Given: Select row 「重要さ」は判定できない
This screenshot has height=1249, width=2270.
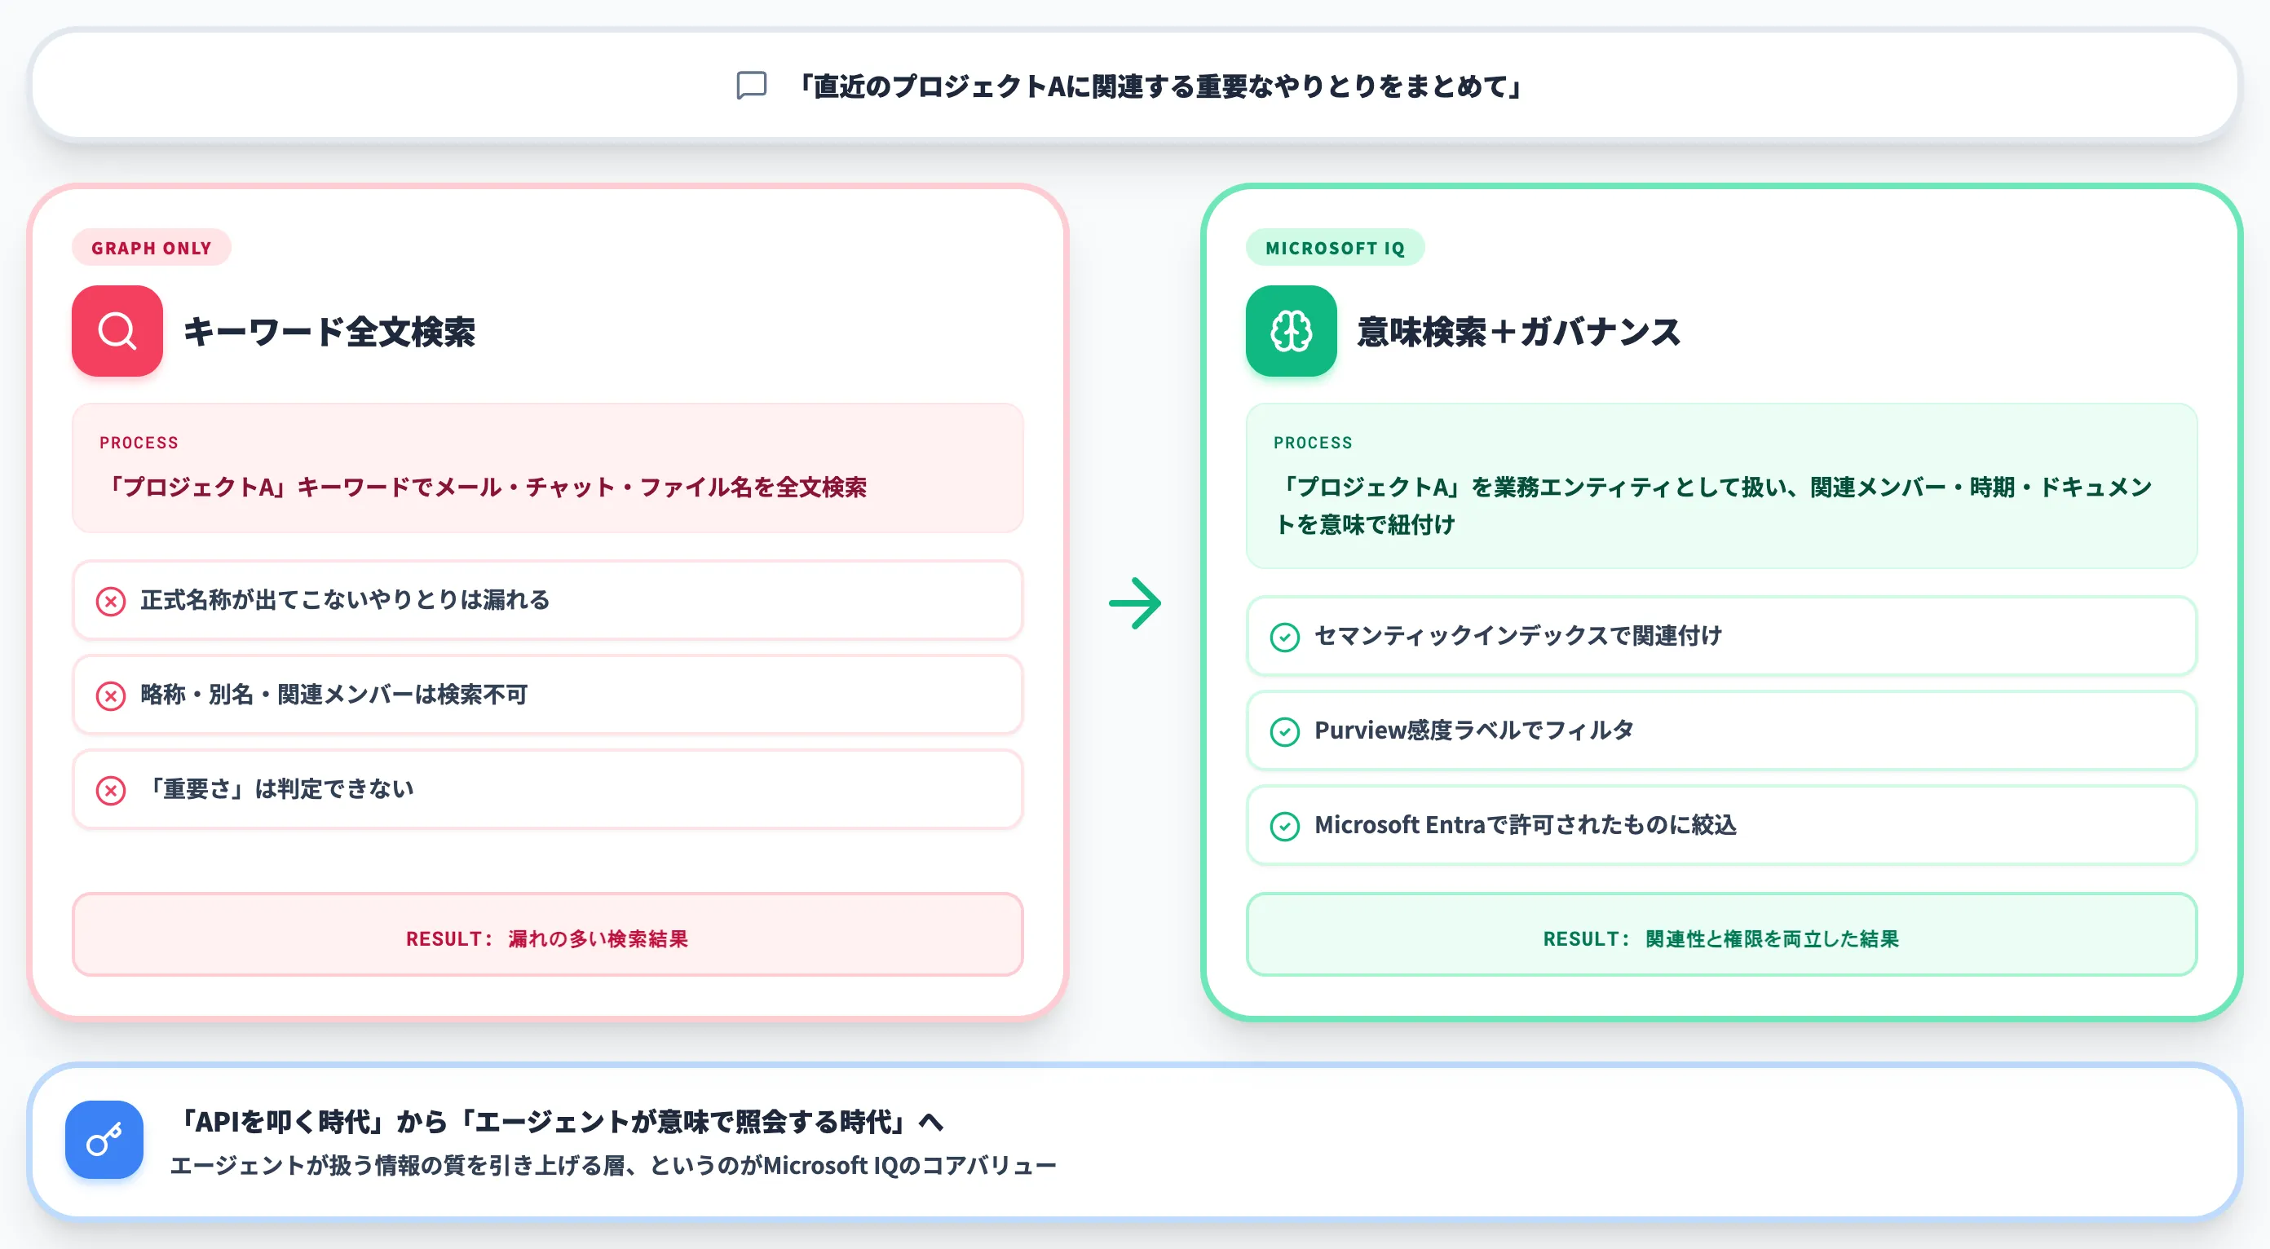Looking at the screenshot, I should click(x=547, y=788).
